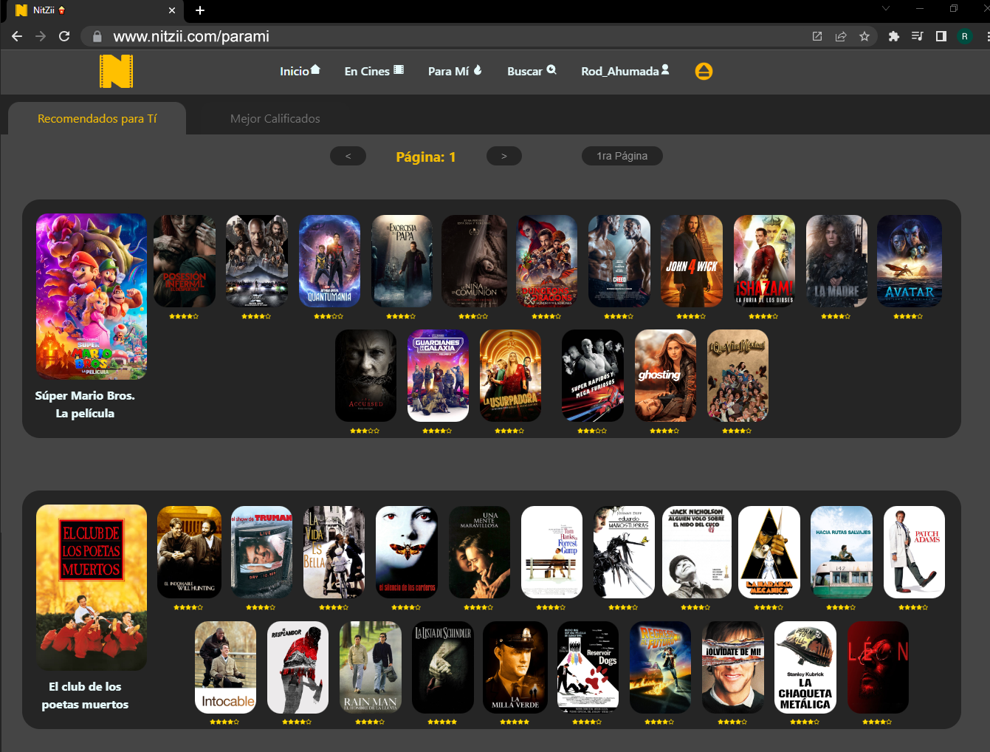The height and width of the screenshot is (752, 990).
Task: Go to the previous page of recommendations
Action: click(348, 156)
